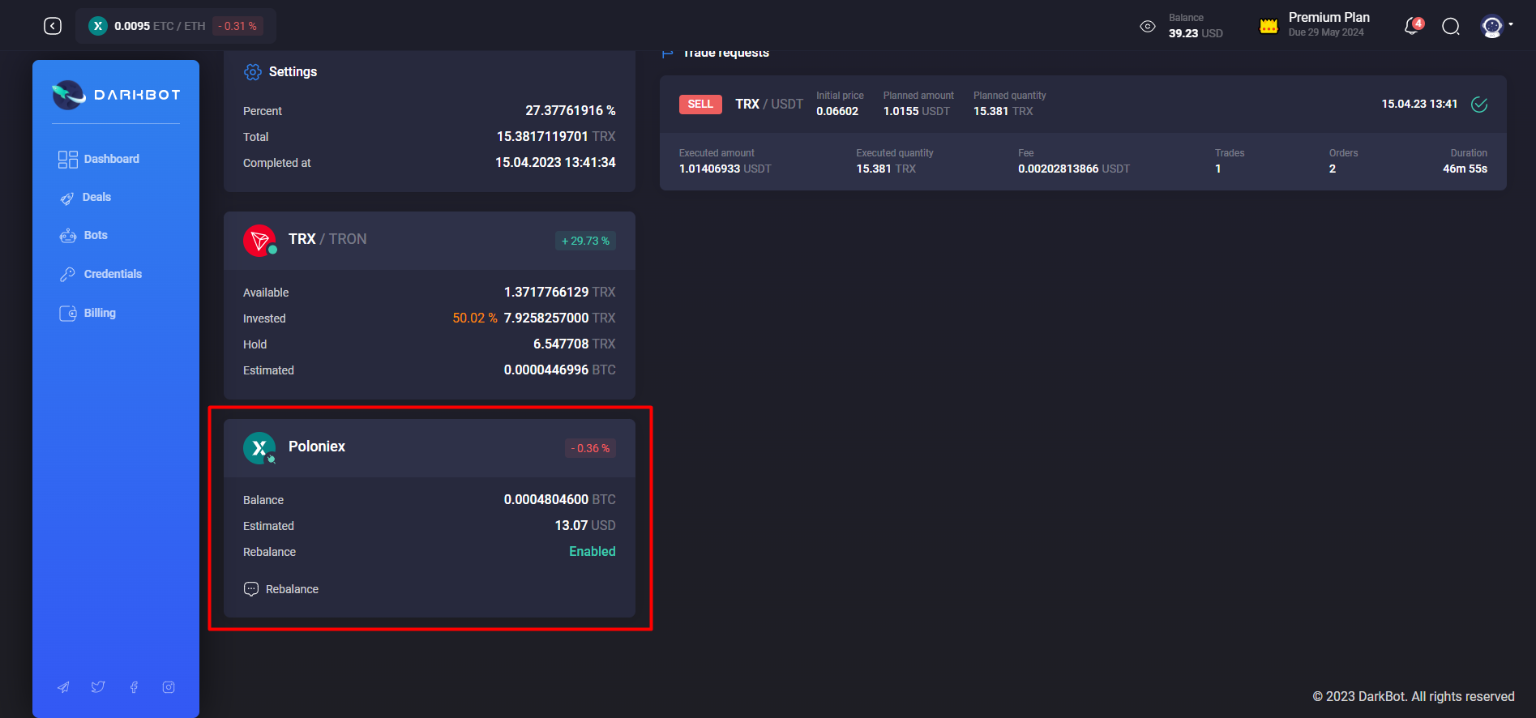Open the Facebook link icon

pos(134,687)
